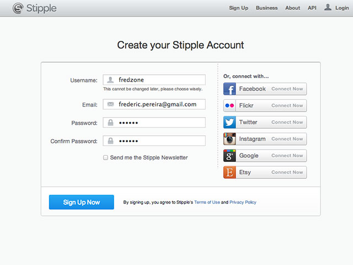353x265 pixels.
Task: Click the Etsy E icon
Action: [x=229, y=172]
